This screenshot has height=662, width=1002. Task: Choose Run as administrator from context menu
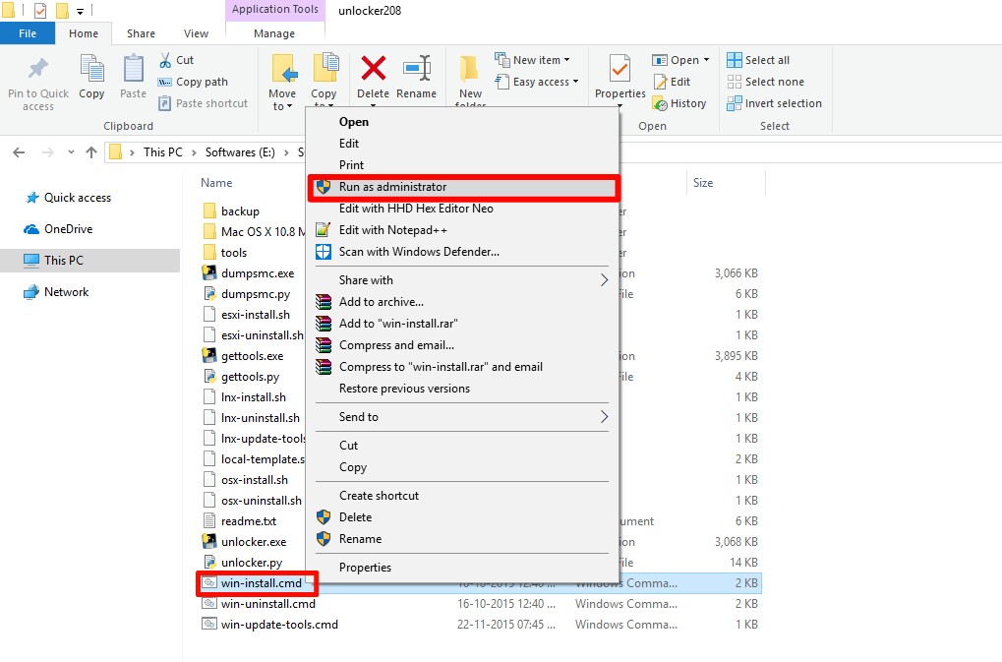point(463,187)
